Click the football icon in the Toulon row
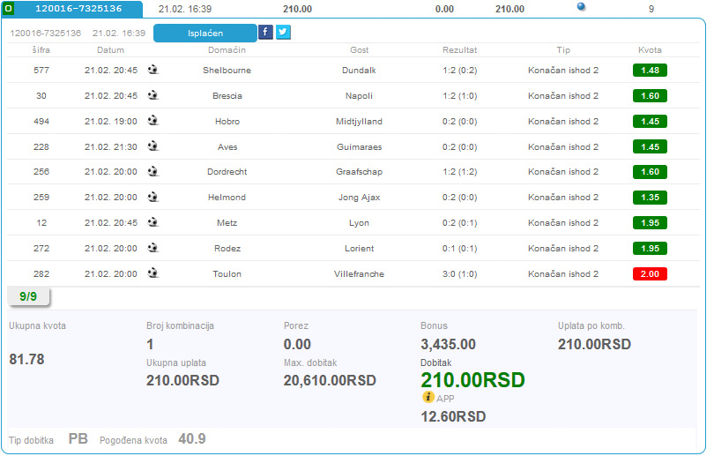This screenshot has width=714, height=456. pyautogui.click(x=153, y=273)
